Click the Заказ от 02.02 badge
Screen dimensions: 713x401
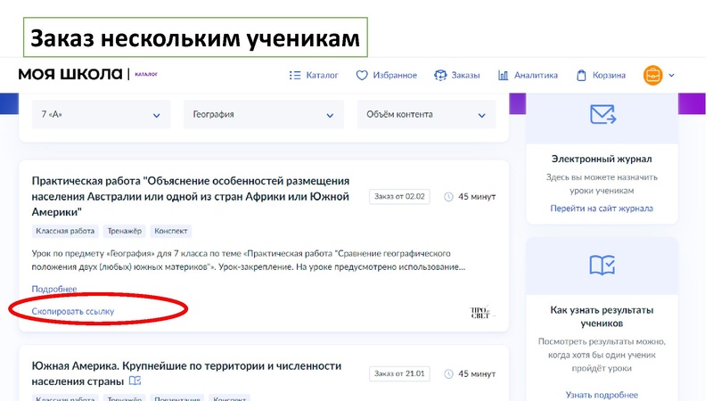click(399, 196)
